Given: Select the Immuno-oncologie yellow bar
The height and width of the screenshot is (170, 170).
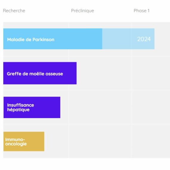Looking at the screenshot, I should click(x=24, y=141).
